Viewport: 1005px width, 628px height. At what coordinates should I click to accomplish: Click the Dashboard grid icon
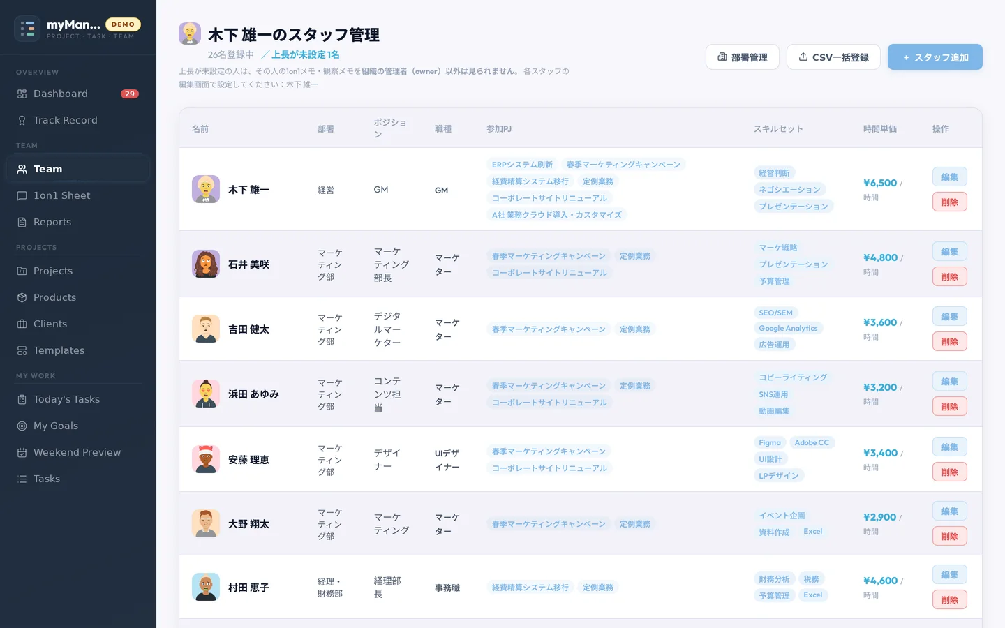[x=22, y=94]
